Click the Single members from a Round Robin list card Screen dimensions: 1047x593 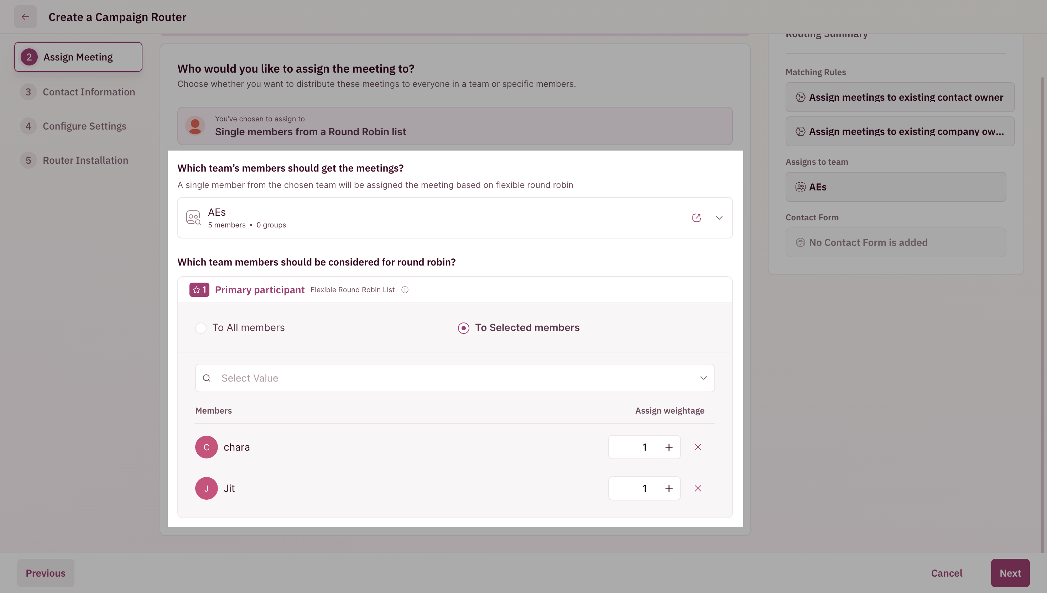pos(455,126)
